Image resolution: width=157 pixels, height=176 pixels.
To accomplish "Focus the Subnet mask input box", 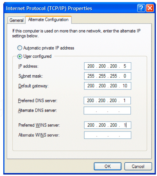I will coord(108,76).
